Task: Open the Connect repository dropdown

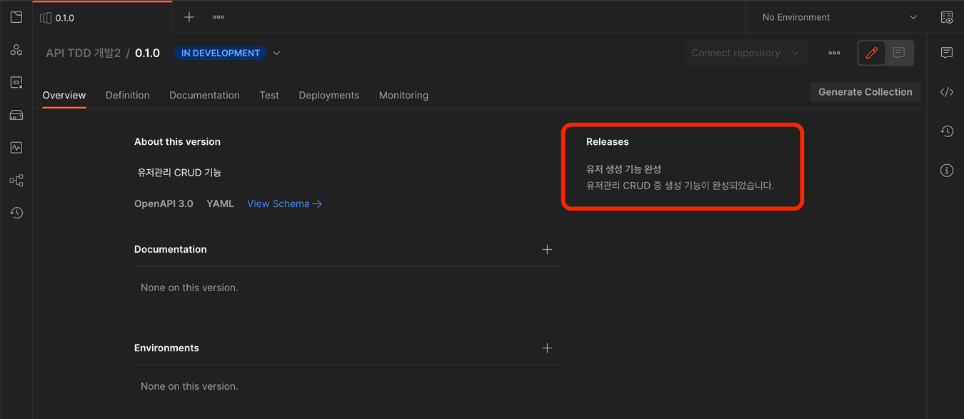Action: (x=745, y=53)
